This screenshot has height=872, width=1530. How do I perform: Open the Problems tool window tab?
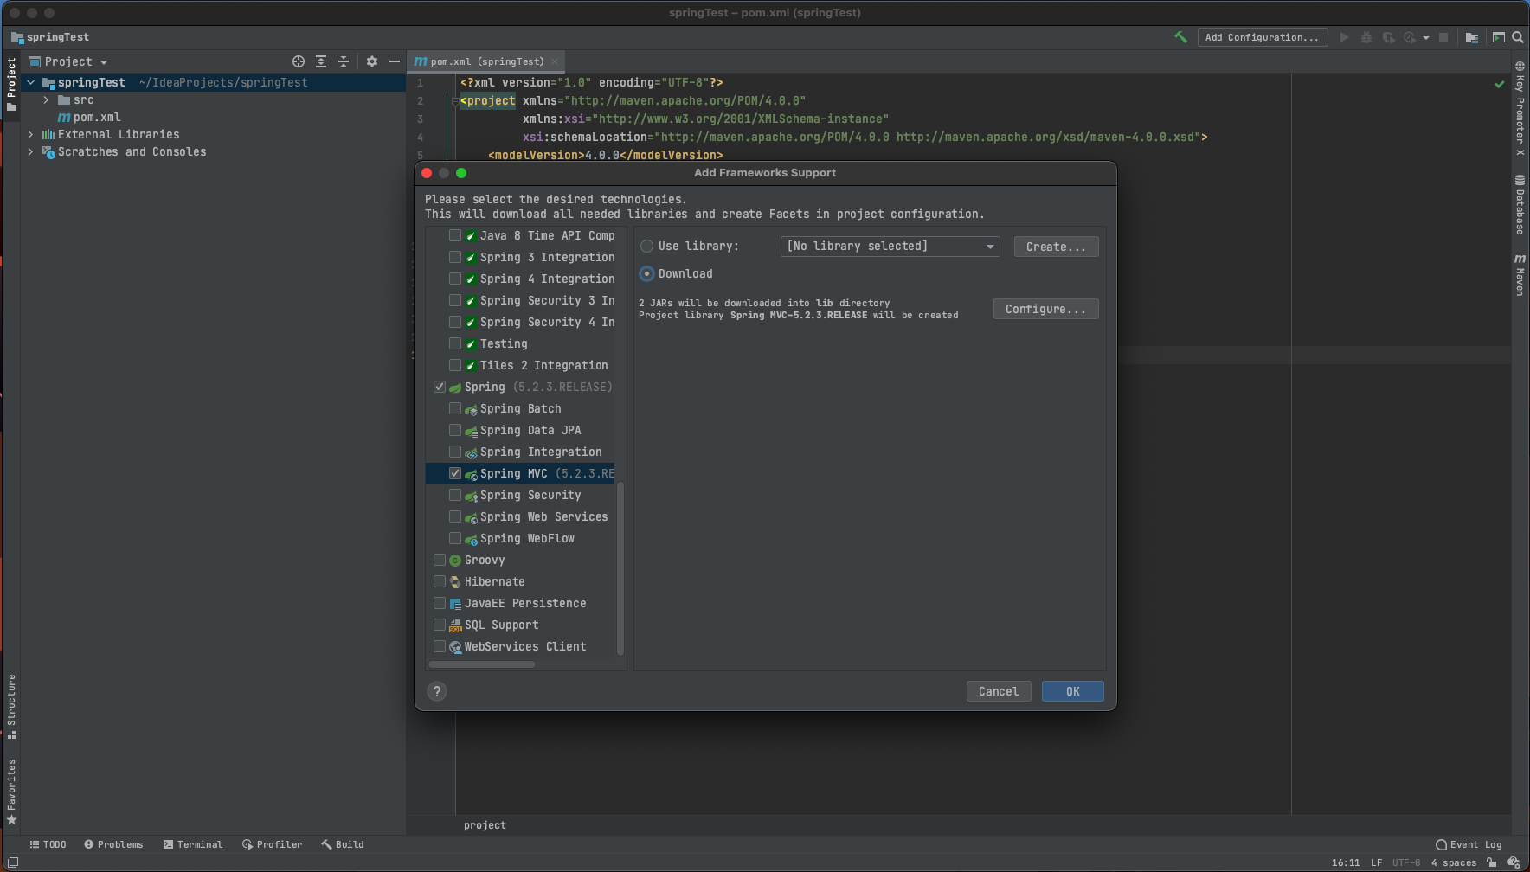[113, 844]
